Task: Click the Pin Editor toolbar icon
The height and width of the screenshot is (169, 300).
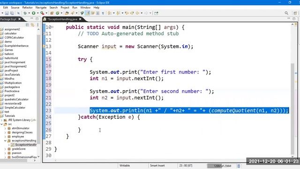Action: (x=156, y=13)
